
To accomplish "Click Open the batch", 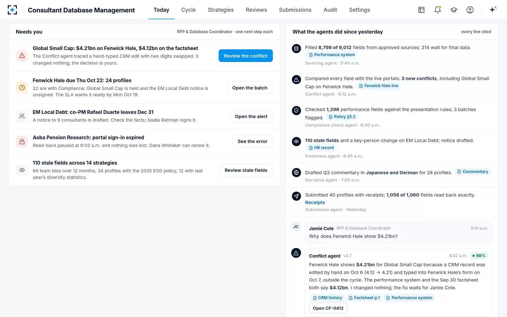I will [x=250, y=88].
